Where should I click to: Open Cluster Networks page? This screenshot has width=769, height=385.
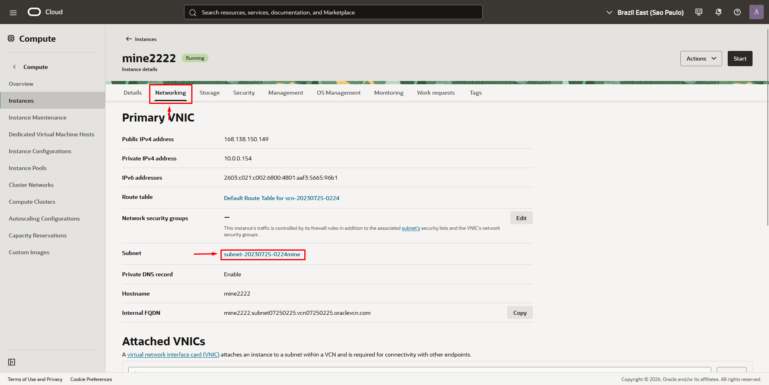click(x=53, y=185)
